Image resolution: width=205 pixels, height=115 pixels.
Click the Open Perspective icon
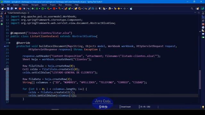(x=198, y=9)
